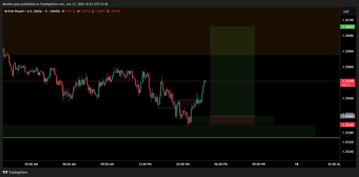
Task: Click the 1.35800 price axis label
Action: (347, 67)
